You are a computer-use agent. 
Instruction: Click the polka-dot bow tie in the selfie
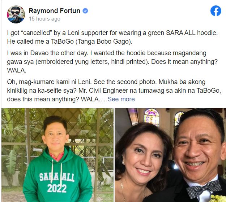pyautogui.click(x=205, y=189)
